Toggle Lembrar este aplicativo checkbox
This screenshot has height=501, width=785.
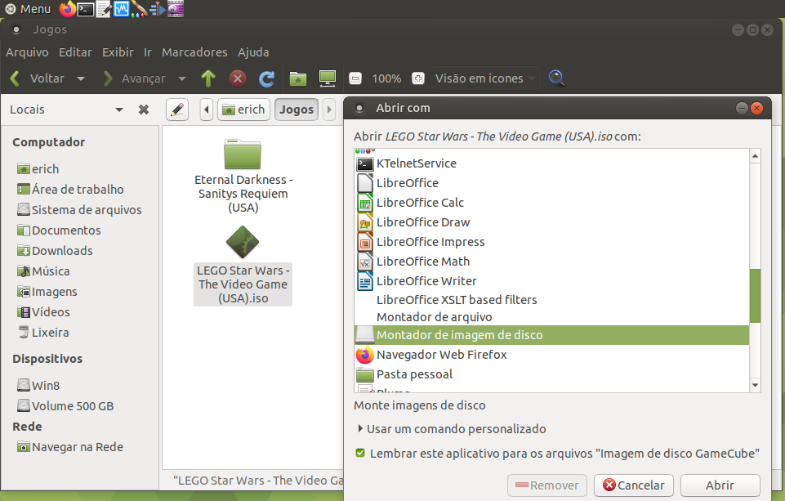click(x=360, y=453)
